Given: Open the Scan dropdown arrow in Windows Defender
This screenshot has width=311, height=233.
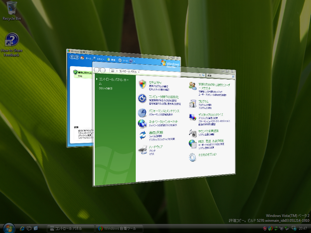Looking at the screenshot, I should click(103, 59).
